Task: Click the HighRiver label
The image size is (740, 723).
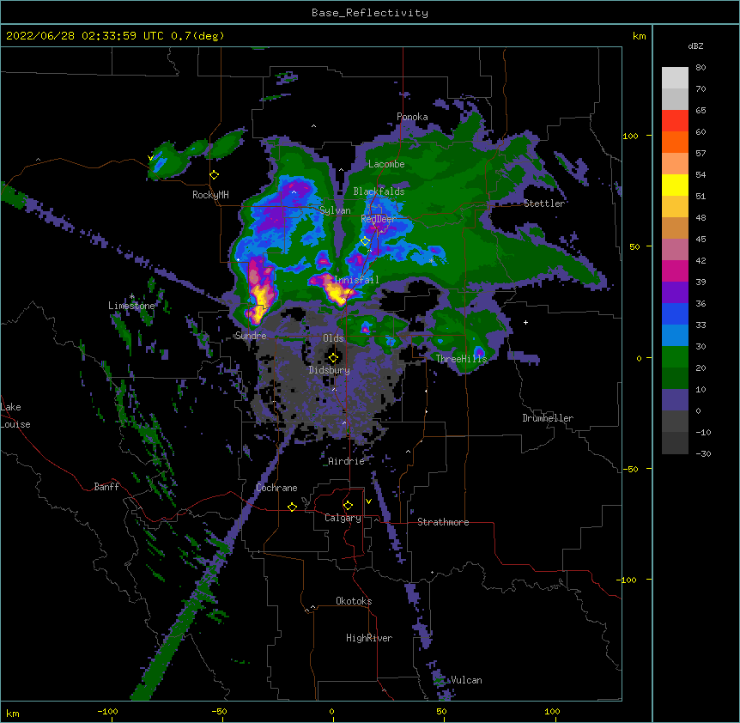Action: [x=369, y=638]
